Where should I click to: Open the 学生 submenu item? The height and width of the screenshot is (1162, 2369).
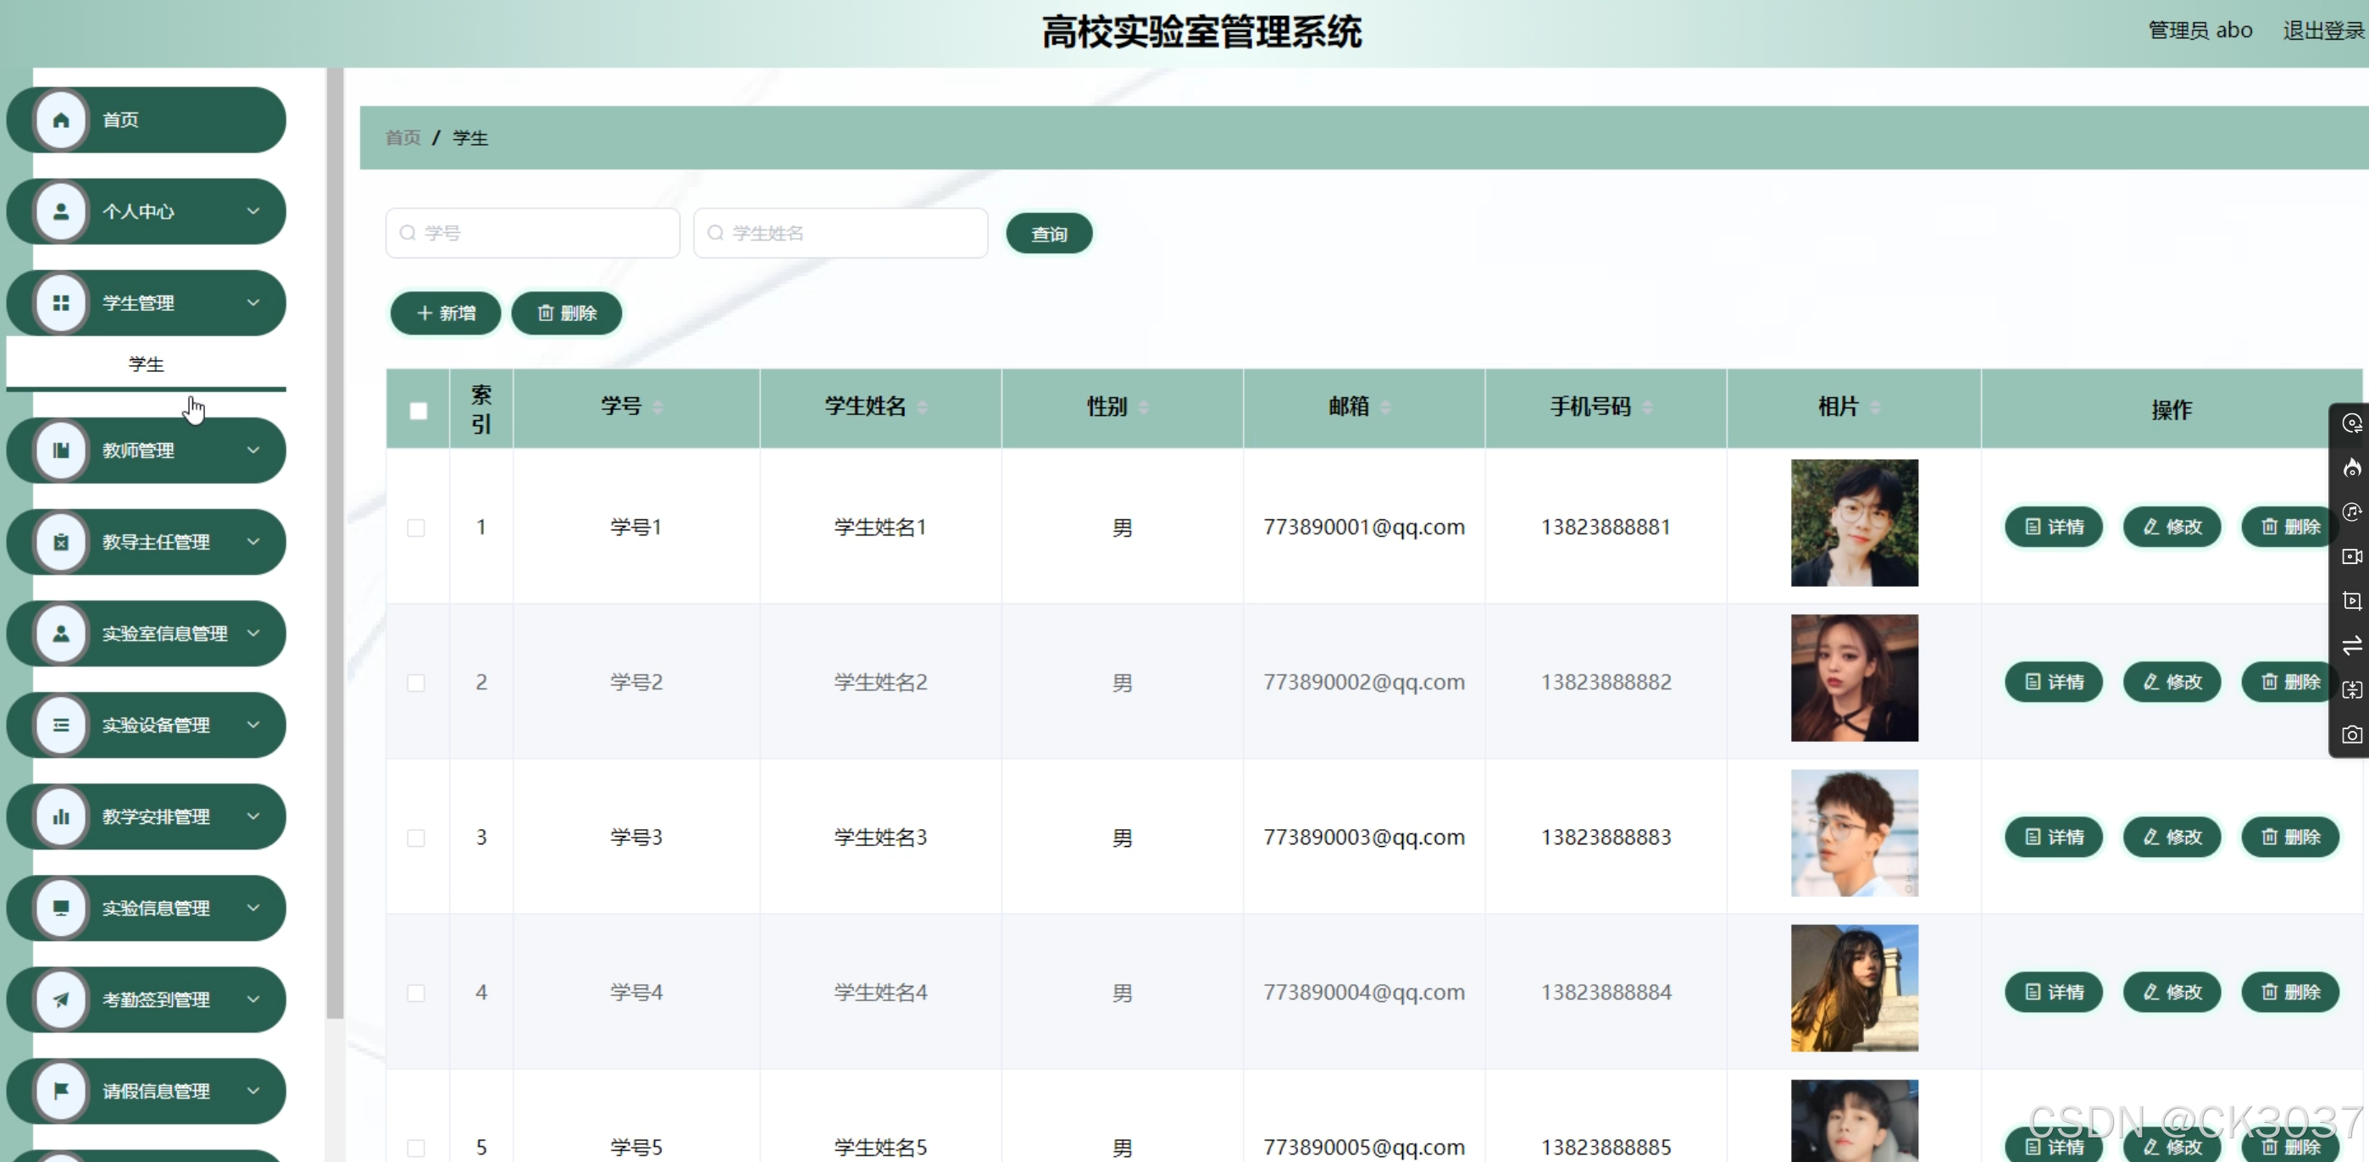147,365
